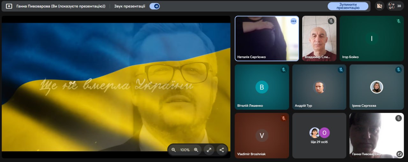The width and height of the screenshot is (408, 162).
Task: Click muted mic icon on Vladimir Broshniak tile
Action: tap(283, 118)
